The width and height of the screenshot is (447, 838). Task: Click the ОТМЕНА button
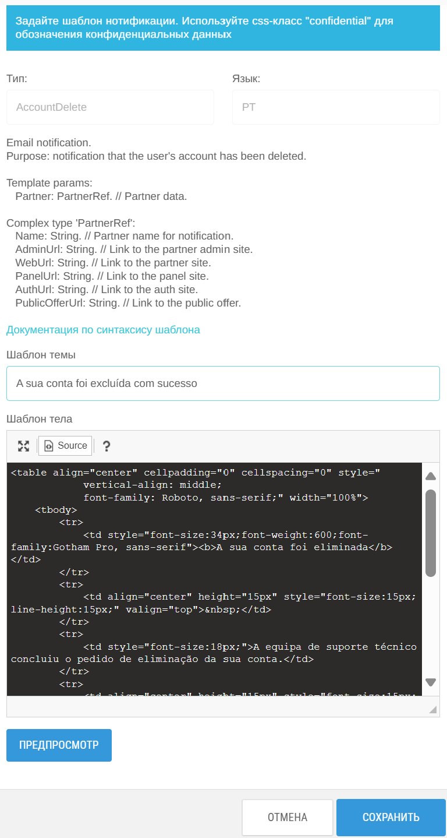288,817
